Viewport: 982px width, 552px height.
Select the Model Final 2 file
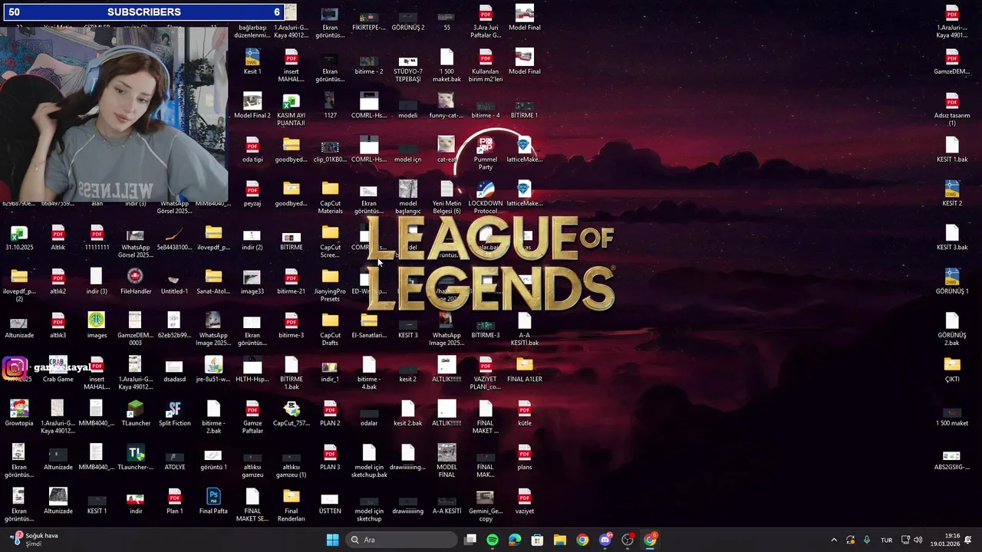[x=252, y=106]
